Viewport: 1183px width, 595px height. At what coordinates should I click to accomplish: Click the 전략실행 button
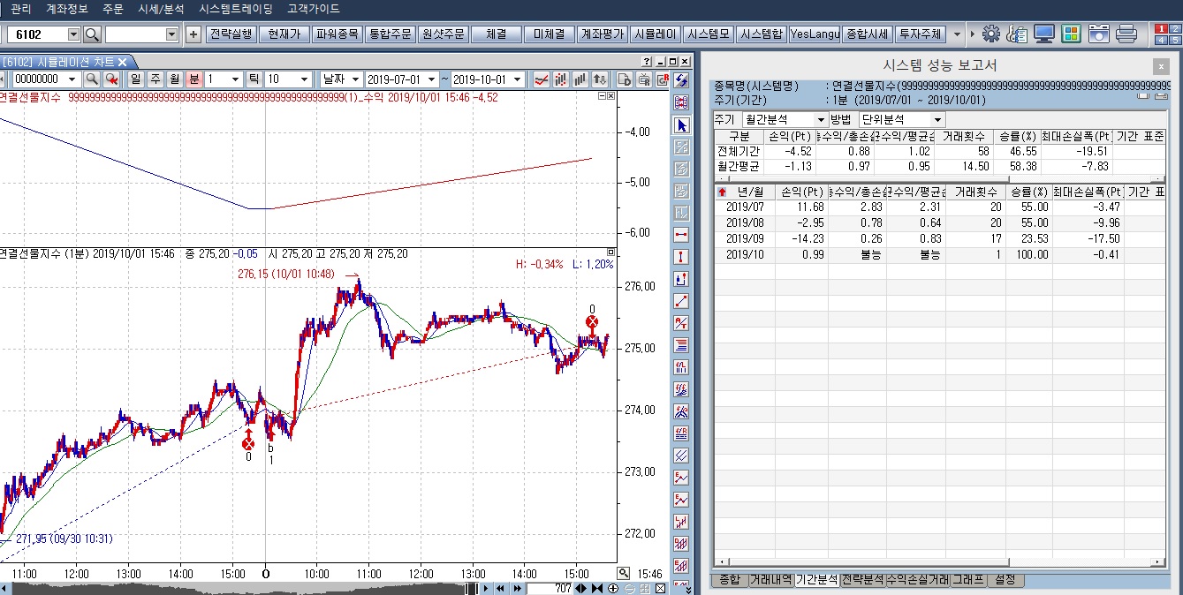point(232,34)
